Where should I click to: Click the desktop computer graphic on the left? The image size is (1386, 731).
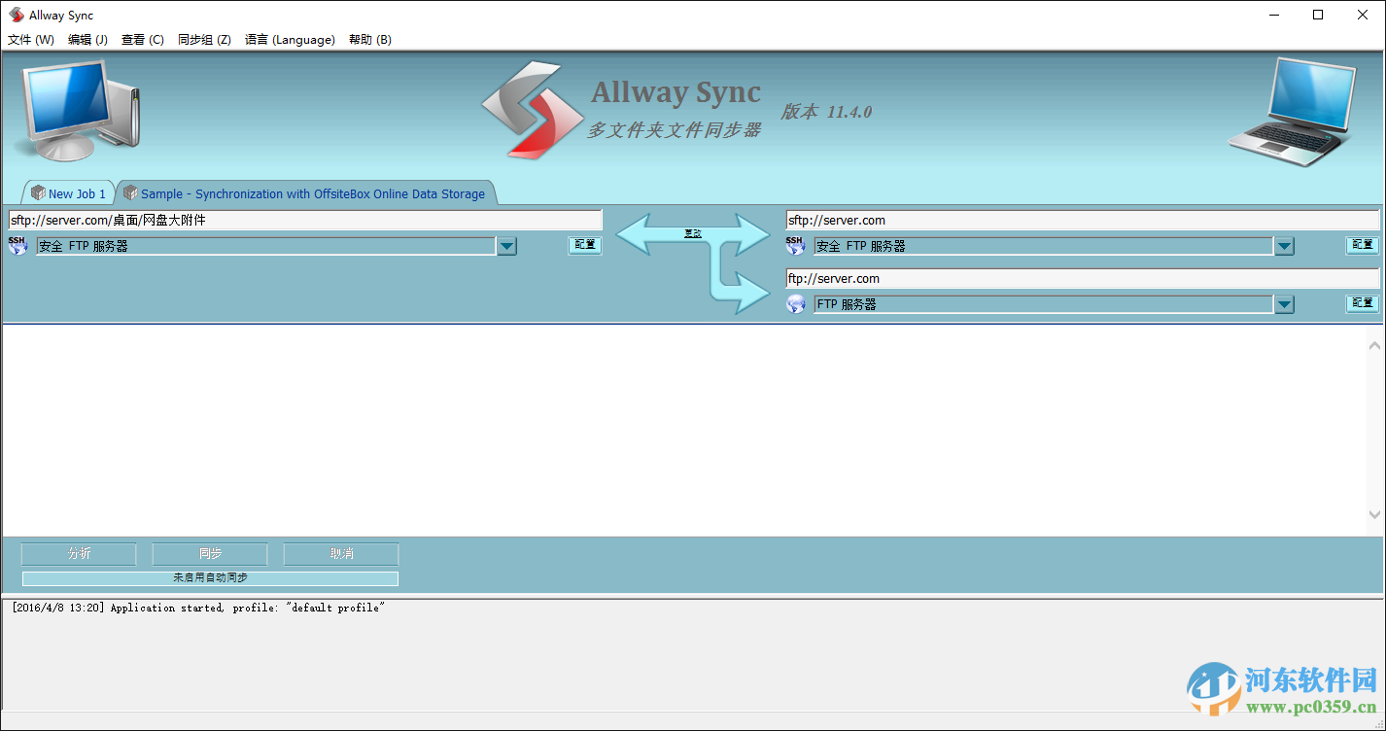click(x=78, y=109)
